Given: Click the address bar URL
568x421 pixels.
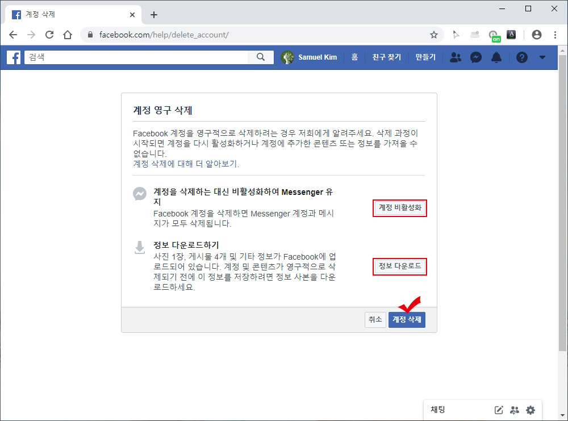Looking at the screenshot, I should 164,35.
